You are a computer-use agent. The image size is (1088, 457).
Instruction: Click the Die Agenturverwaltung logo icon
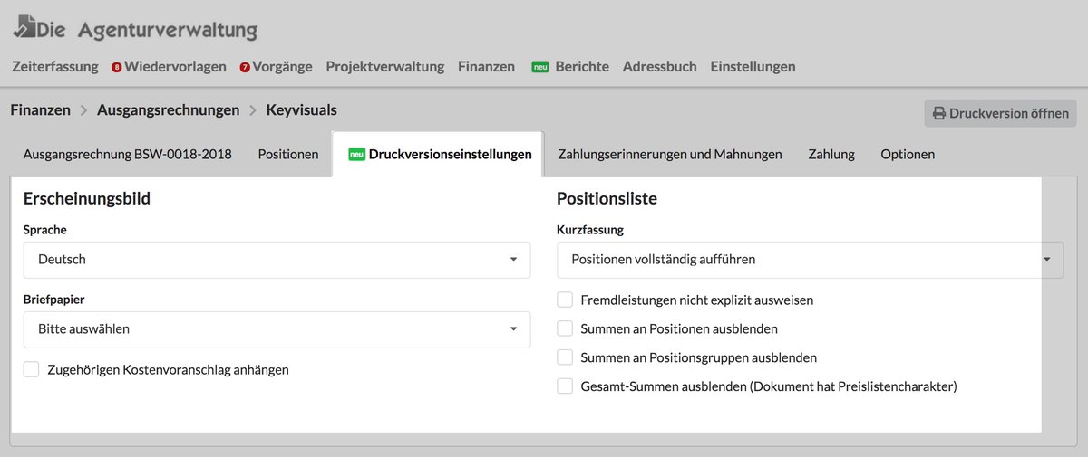pyautogui.click(x=24, y=27)
